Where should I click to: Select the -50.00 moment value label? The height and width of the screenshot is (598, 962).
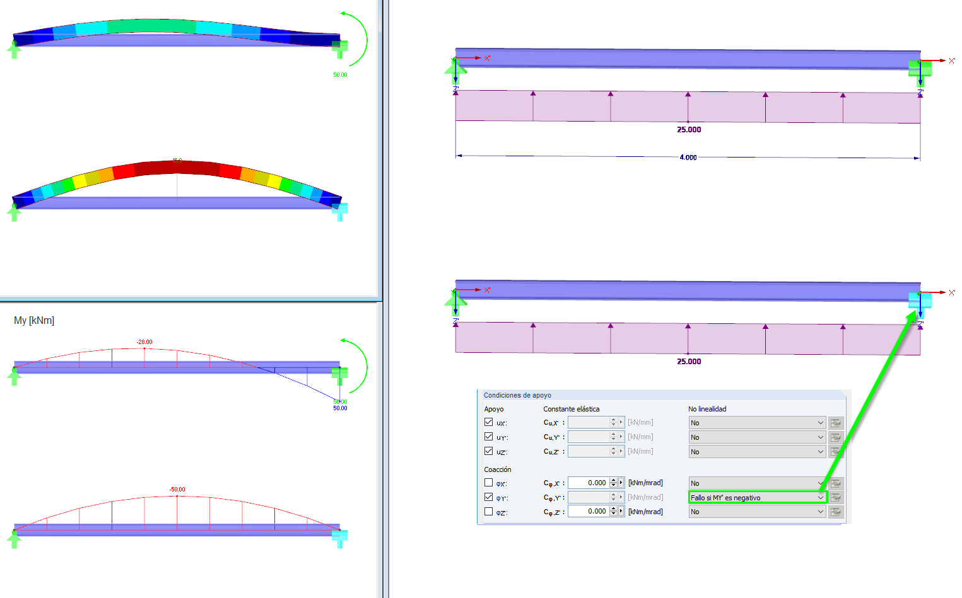[x=177, y=490]
